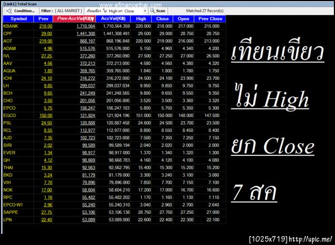This screenshot has height=245, width=335.
Task: Click NOK Prev value 17.00
Action: (46, 190)
